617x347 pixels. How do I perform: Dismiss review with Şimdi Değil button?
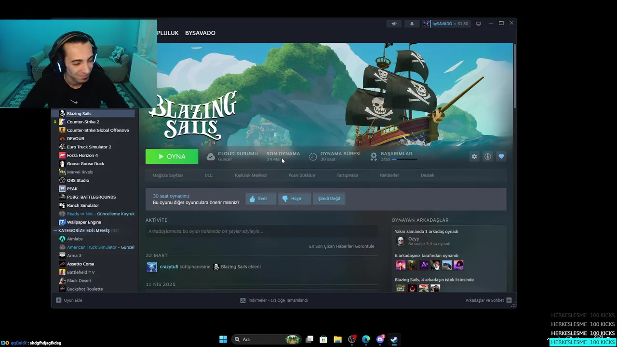329,199
